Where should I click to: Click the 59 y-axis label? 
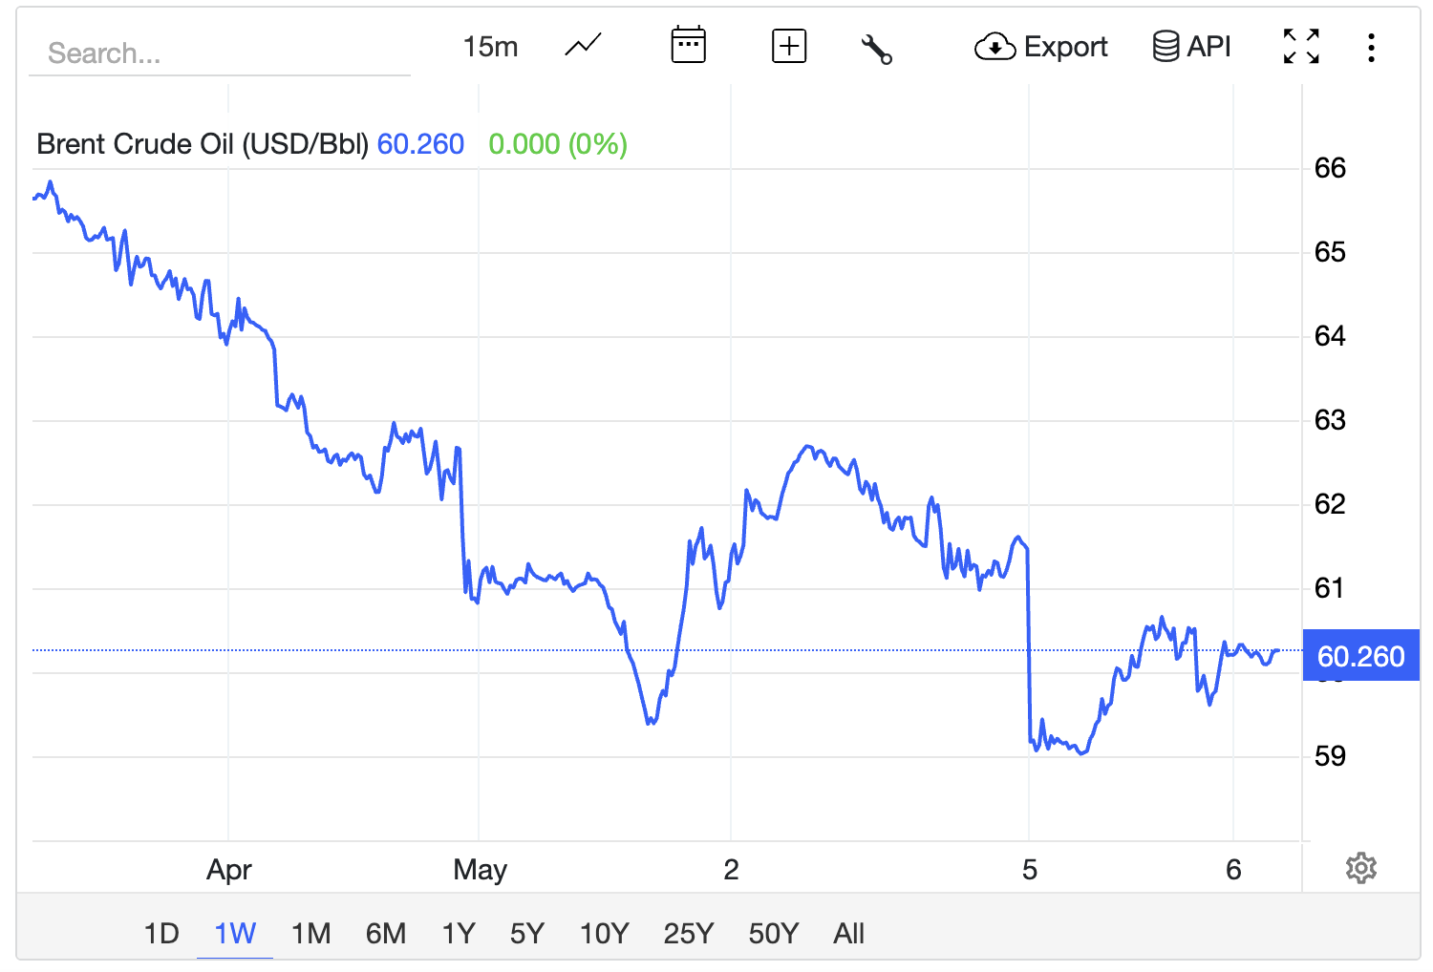click(x=1330, y=756)
